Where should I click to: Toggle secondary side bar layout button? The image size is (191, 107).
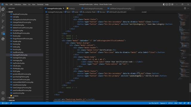(170, 4)
